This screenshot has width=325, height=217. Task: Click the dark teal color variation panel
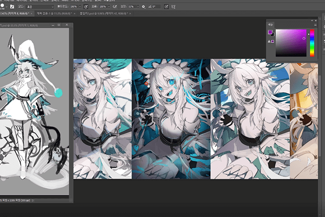tap(171, 119)
